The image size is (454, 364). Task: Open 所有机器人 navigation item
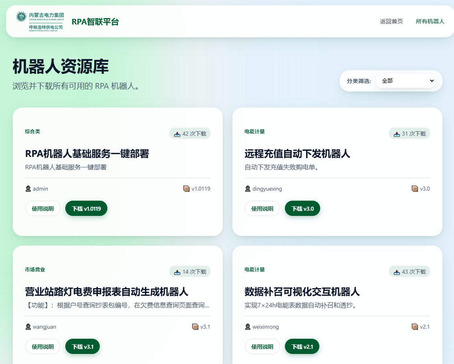point(430,21)
